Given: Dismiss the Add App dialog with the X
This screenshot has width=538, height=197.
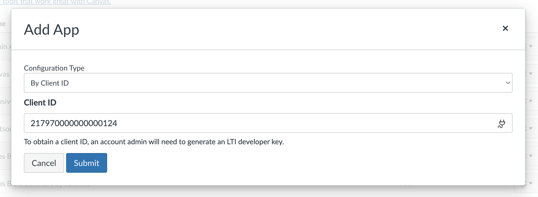Looking at the screenshot, I should click(x=506, y=28).
